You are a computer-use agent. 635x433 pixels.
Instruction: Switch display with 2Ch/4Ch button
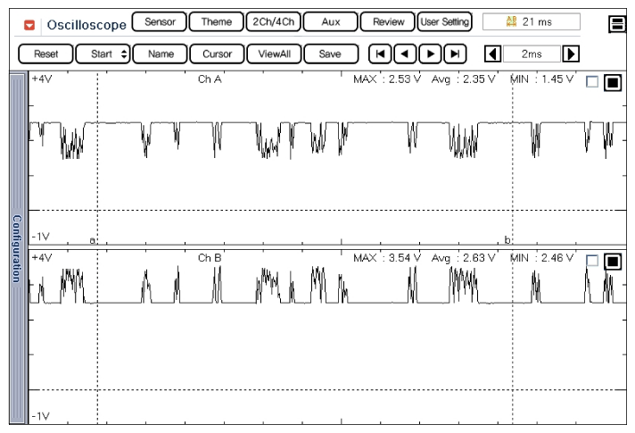click(273, 21)
